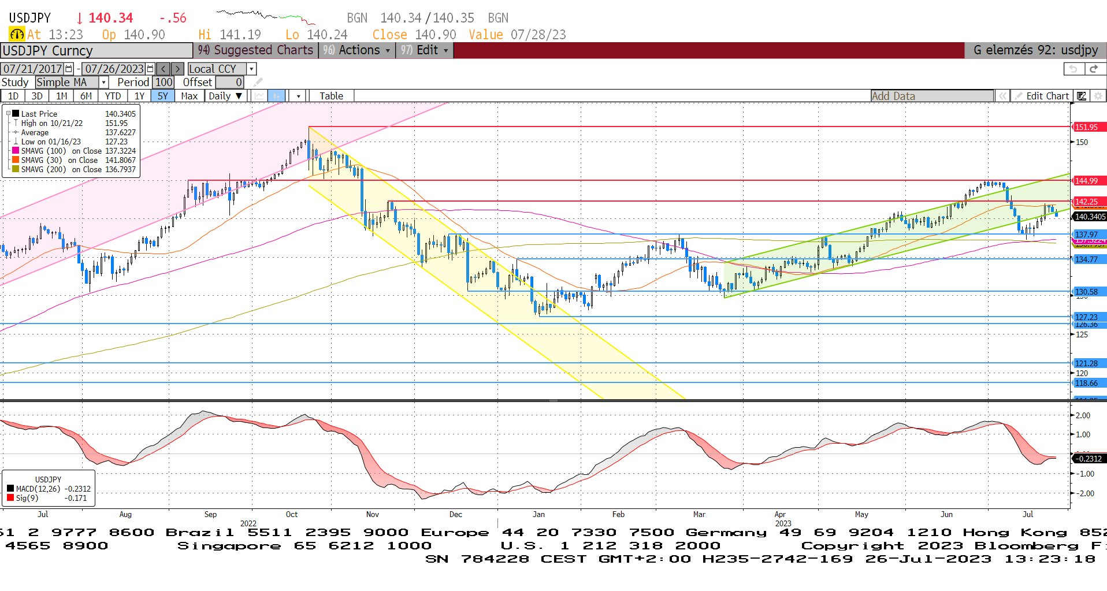Viewport: 1107px width, 591px height.
Task: Expand the legend tree toggle beside Last Price
Action: pos(8,114)
